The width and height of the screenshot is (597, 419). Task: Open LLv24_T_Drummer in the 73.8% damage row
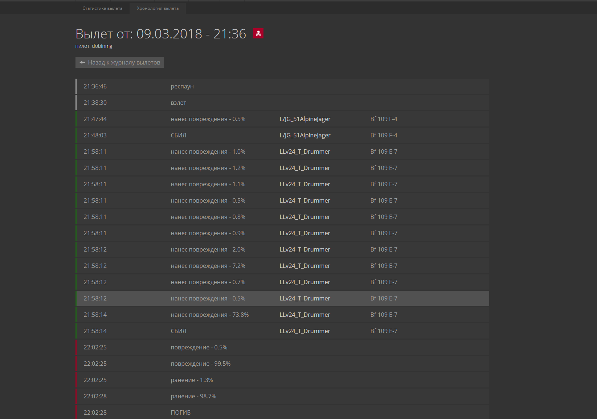tap(305, 315)
